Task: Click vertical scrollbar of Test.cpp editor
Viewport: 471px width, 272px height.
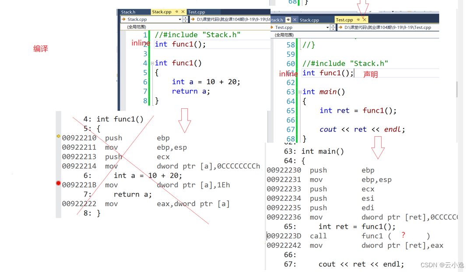Action: (457, 90)
